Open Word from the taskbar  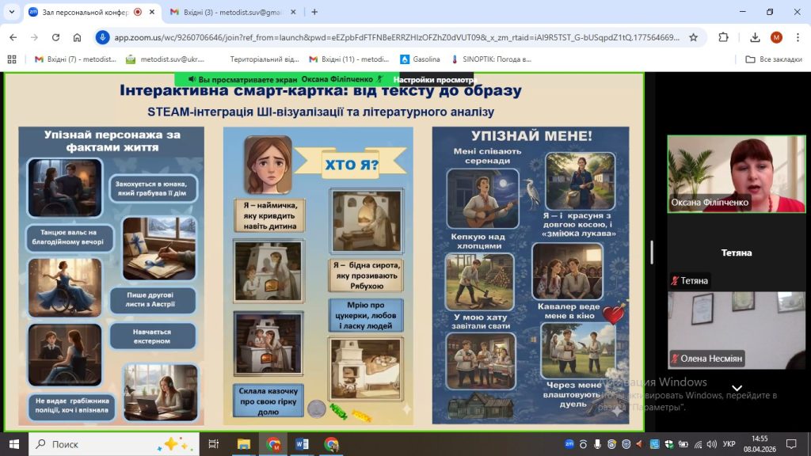[x=302, y=444]
